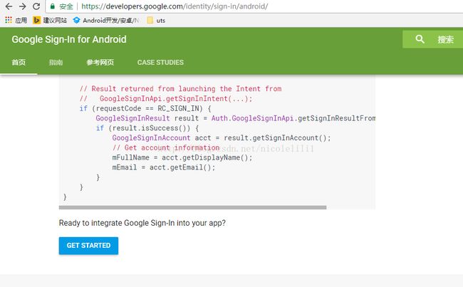Click 'if (result.isSuccess()) {' line
The width and height of the screenshot is (463, 287).
(147, 128)
